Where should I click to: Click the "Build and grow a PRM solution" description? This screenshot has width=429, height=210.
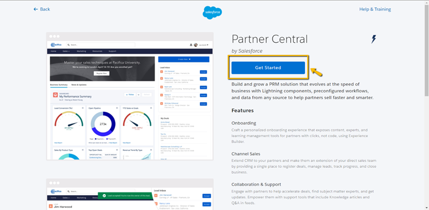tap(302, 91)
